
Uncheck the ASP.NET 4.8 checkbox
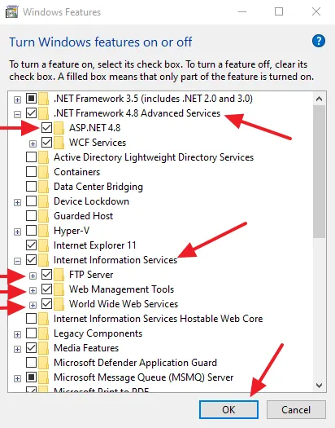pos(47,128)
